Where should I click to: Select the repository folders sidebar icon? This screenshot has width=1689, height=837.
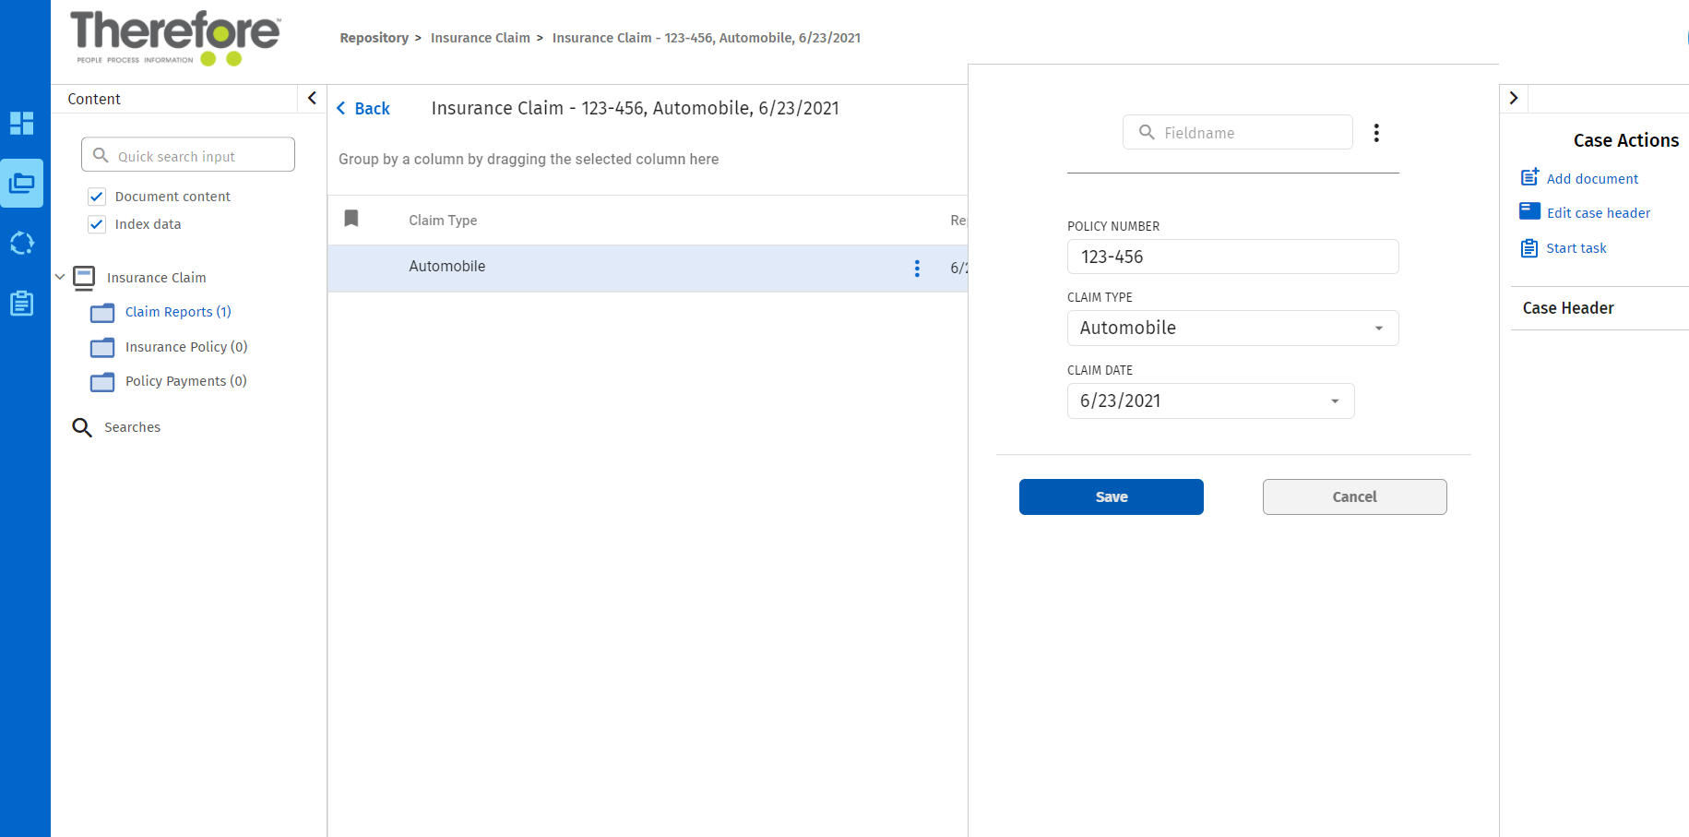click(x=22, y=183)
